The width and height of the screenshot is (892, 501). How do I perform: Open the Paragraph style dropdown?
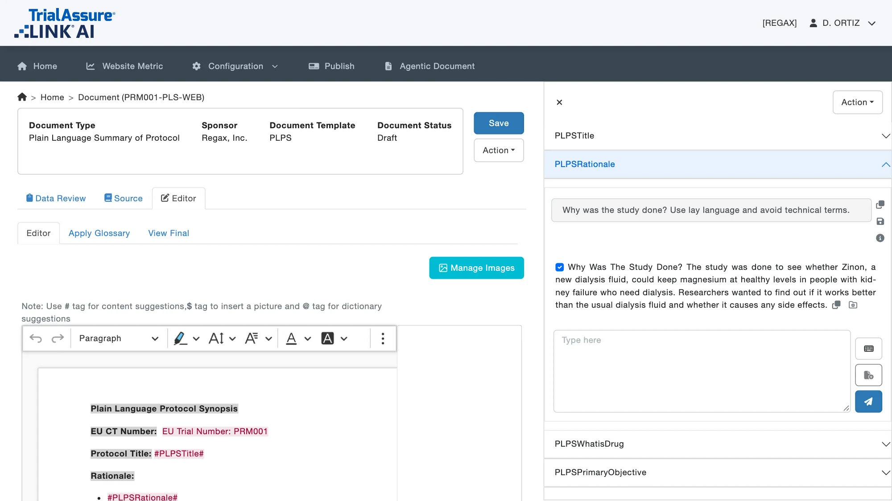(x=118, y=338)
